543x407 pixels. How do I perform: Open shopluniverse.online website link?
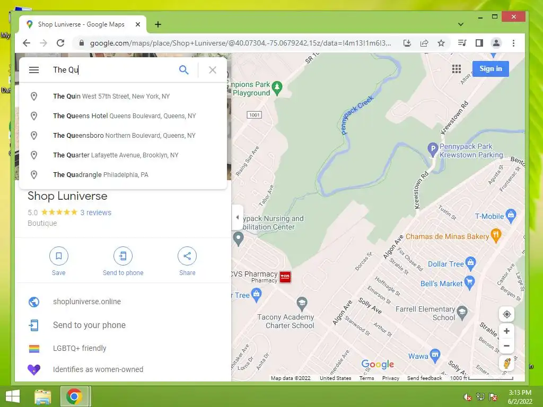pyautogui.click(x=86, y=302)
